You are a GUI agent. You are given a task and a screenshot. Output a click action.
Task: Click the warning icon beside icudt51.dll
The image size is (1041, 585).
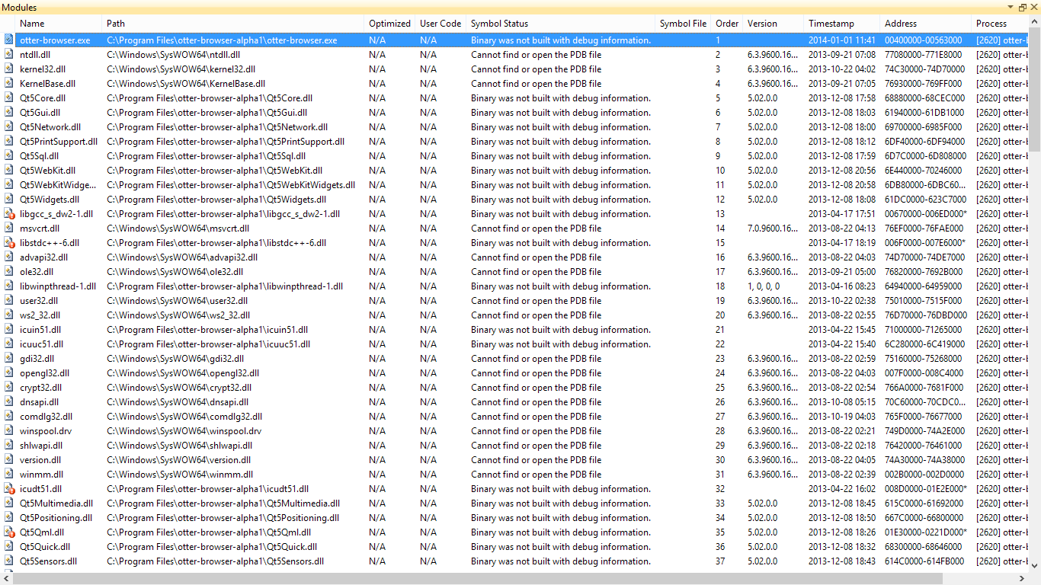coord(9,489)
